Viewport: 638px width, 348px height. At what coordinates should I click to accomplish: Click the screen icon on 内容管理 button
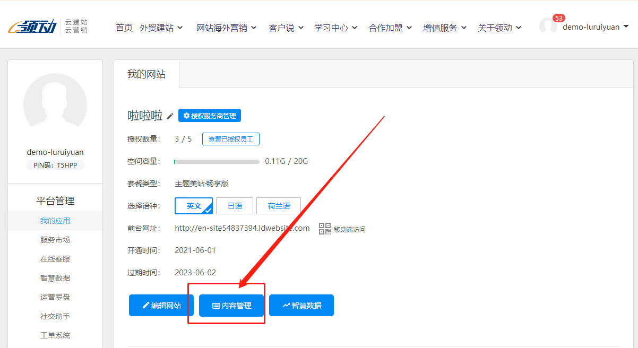point(215,305)
